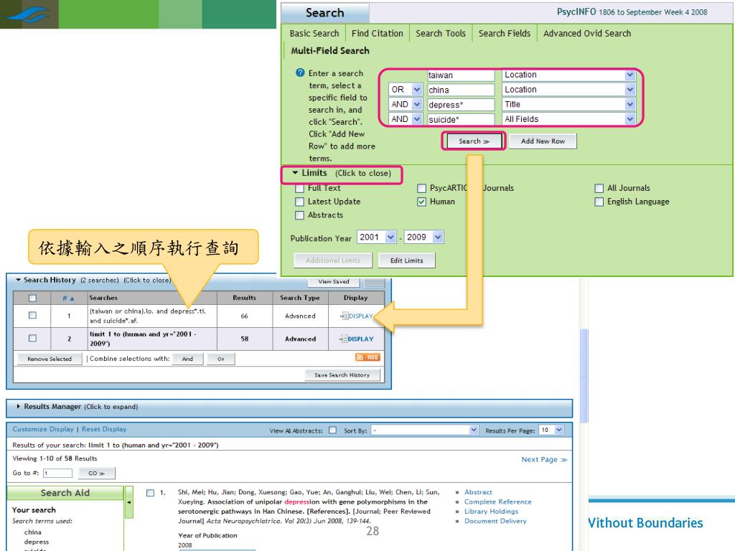This screenshot has height=551, width=735.
Task: Go to Next Page link
Action: click(x=544, y=460)
